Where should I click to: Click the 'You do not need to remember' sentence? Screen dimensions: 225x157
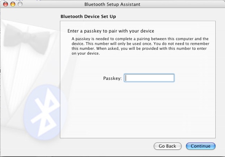(182, 44)
